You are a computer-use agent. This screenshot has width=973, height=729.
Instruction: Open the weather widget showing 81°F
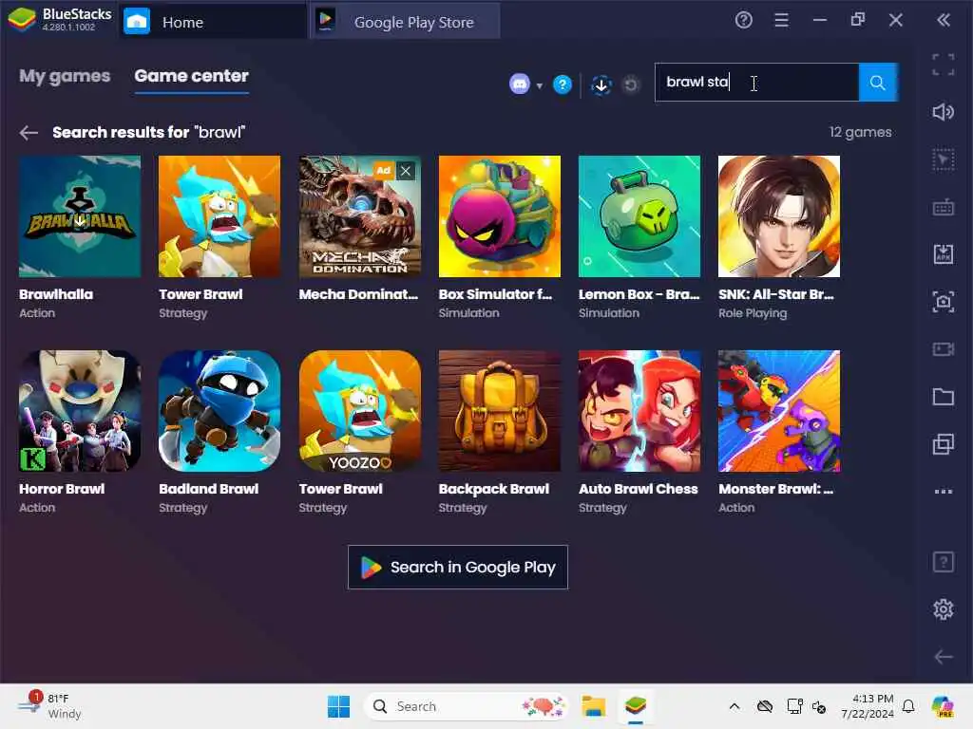pos(49,706)
